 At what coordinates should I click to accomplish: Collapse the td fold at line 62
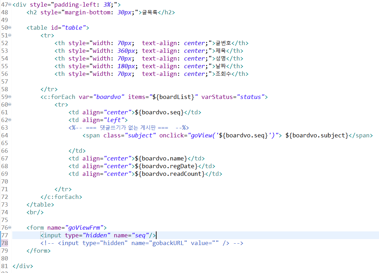point(10,120)
